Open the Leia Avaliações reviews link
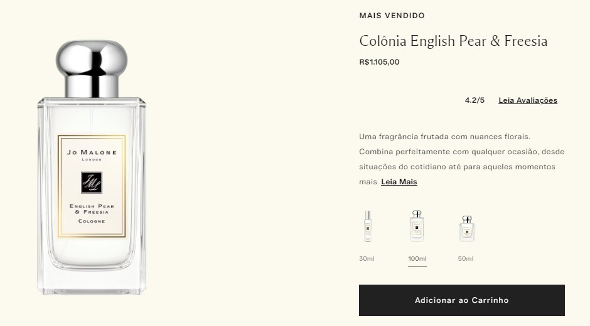 [x=527, y=100]
